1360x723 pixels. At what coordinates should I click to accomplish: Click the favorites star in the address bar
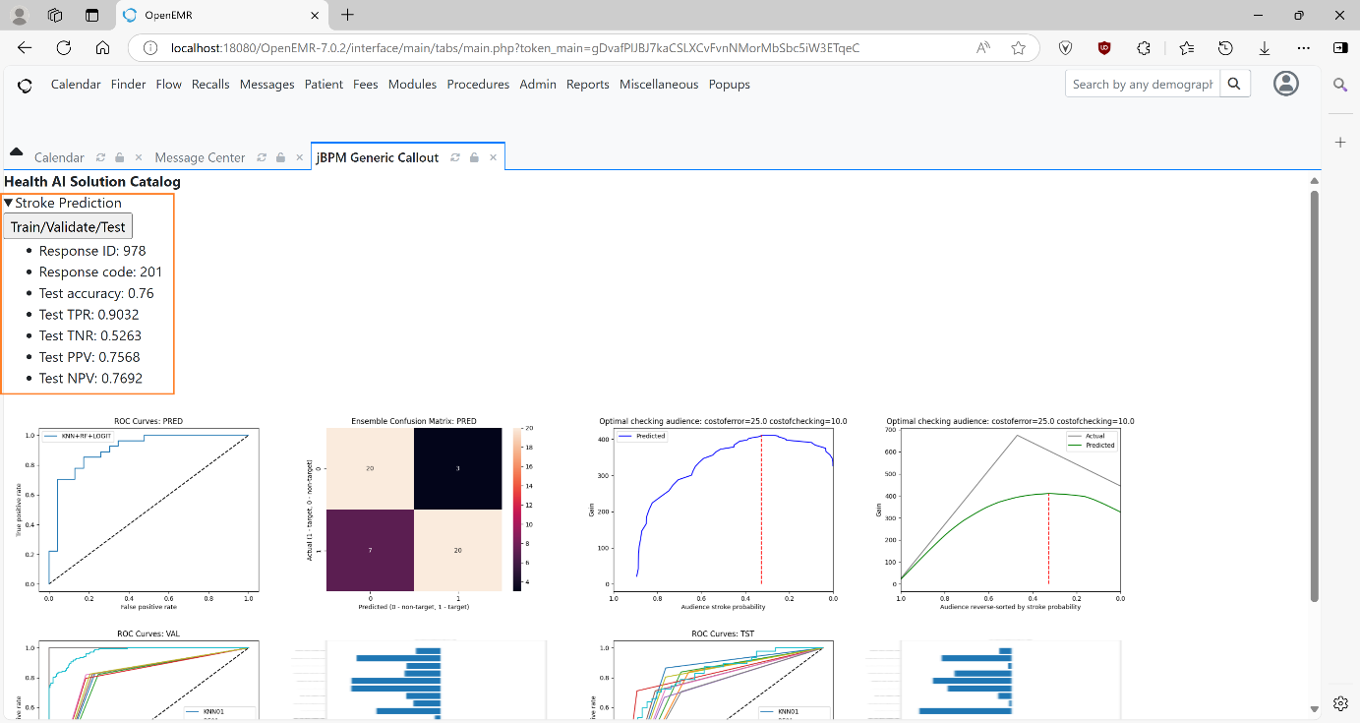1018,47
